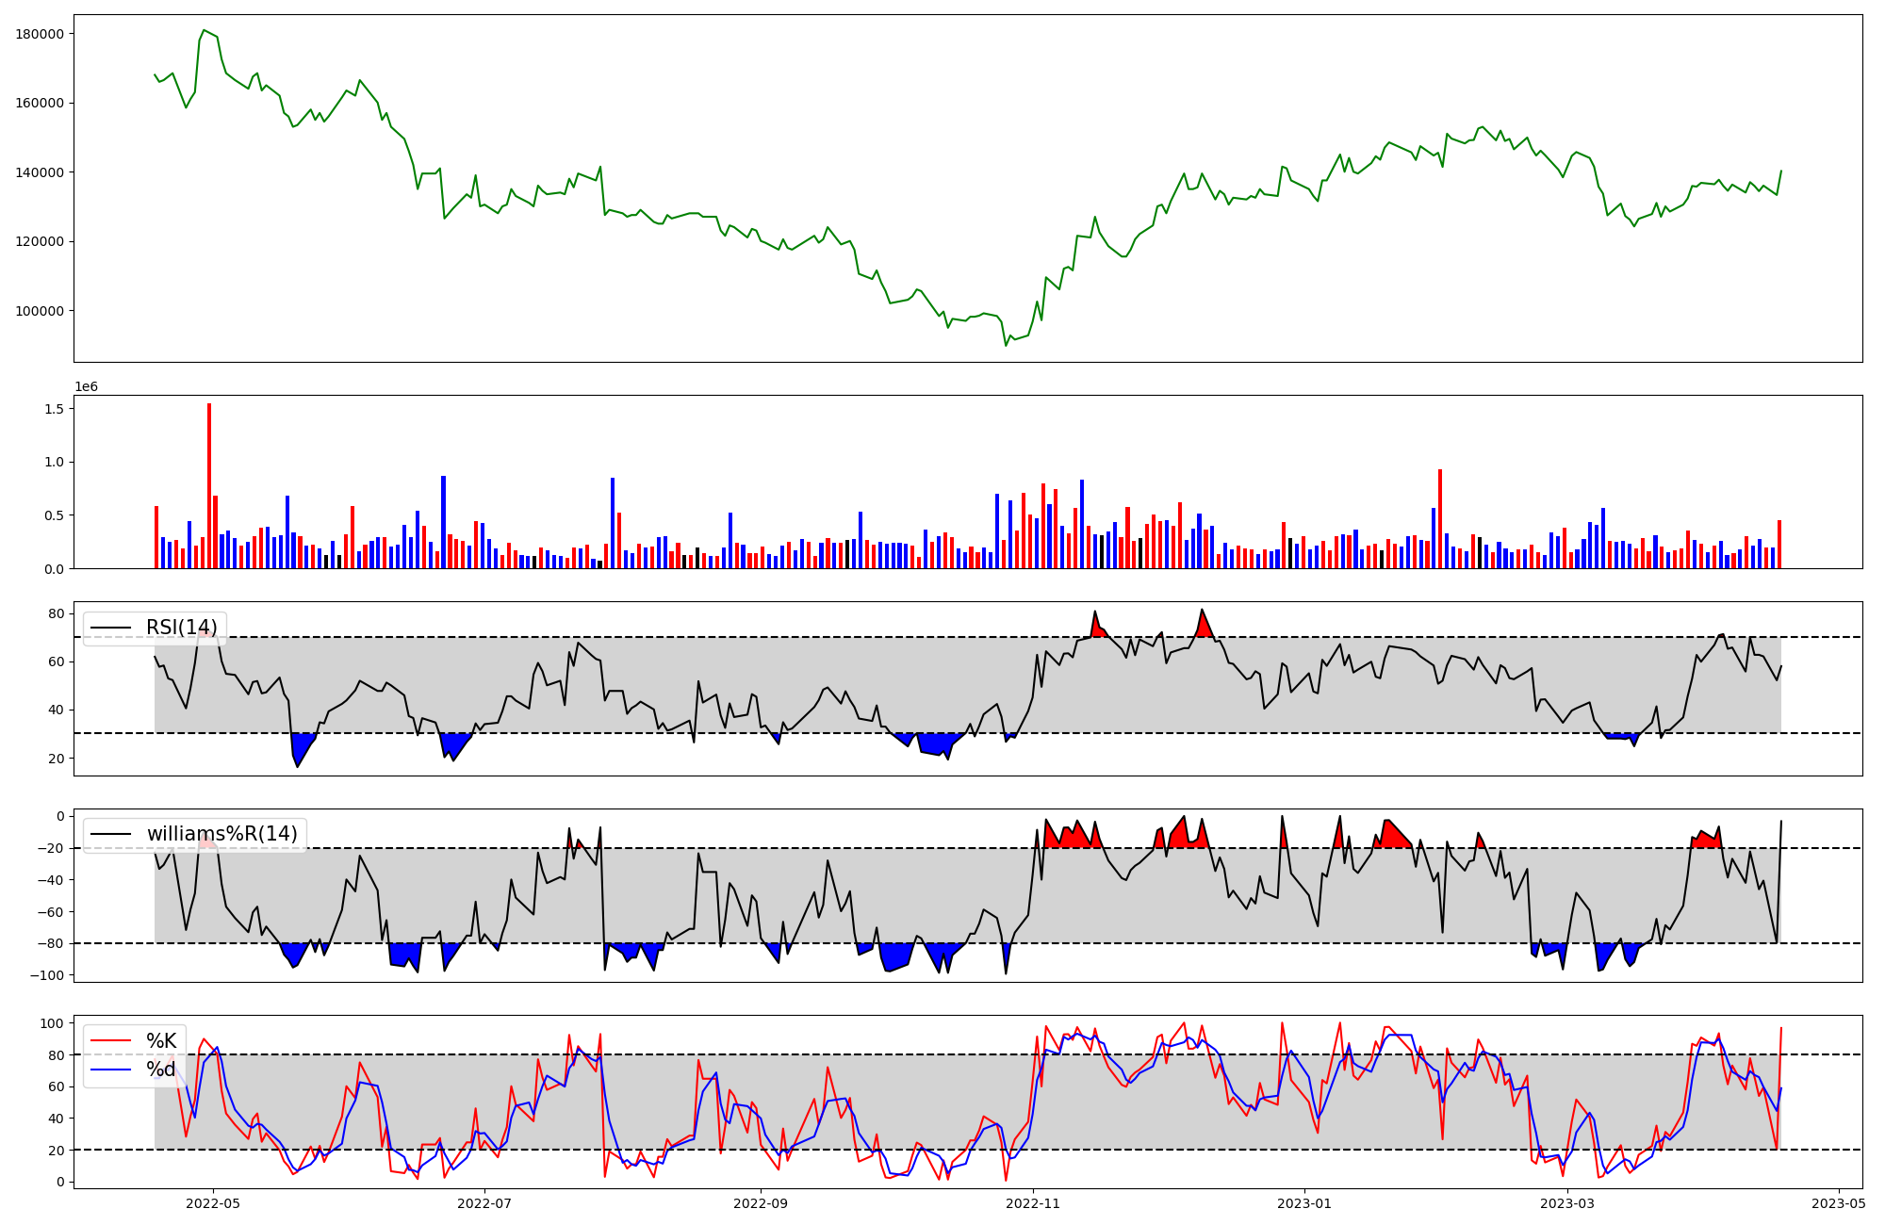Click the 160000 price axis label

click(x=41, y=103)
